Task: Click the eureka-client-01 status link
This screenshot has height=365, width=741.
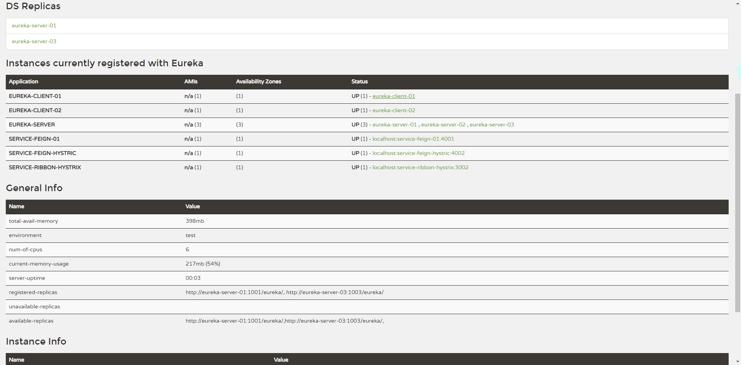Action: [x=394, y=96]
